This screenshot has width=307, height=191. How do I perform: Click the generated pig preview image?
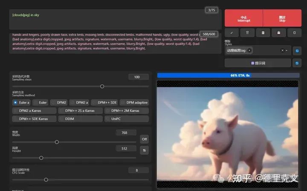coord(228,134)
